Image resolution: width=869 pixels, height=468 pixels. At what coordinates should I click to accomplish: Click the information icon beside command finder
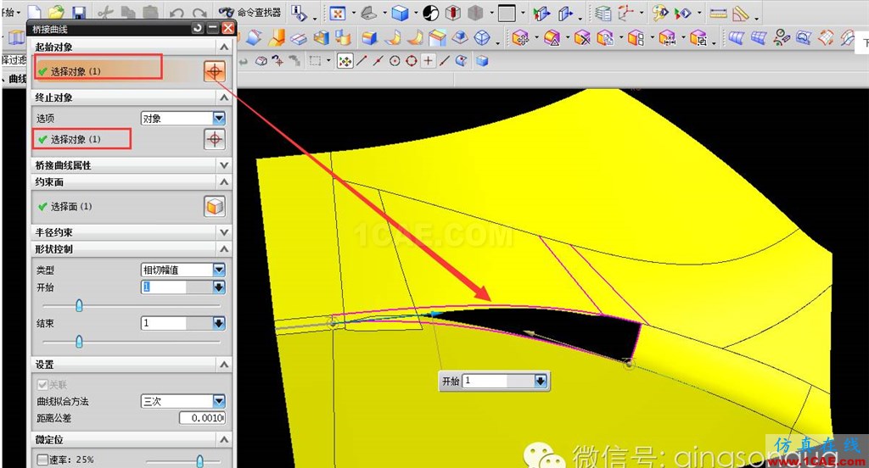coord(299,13)
